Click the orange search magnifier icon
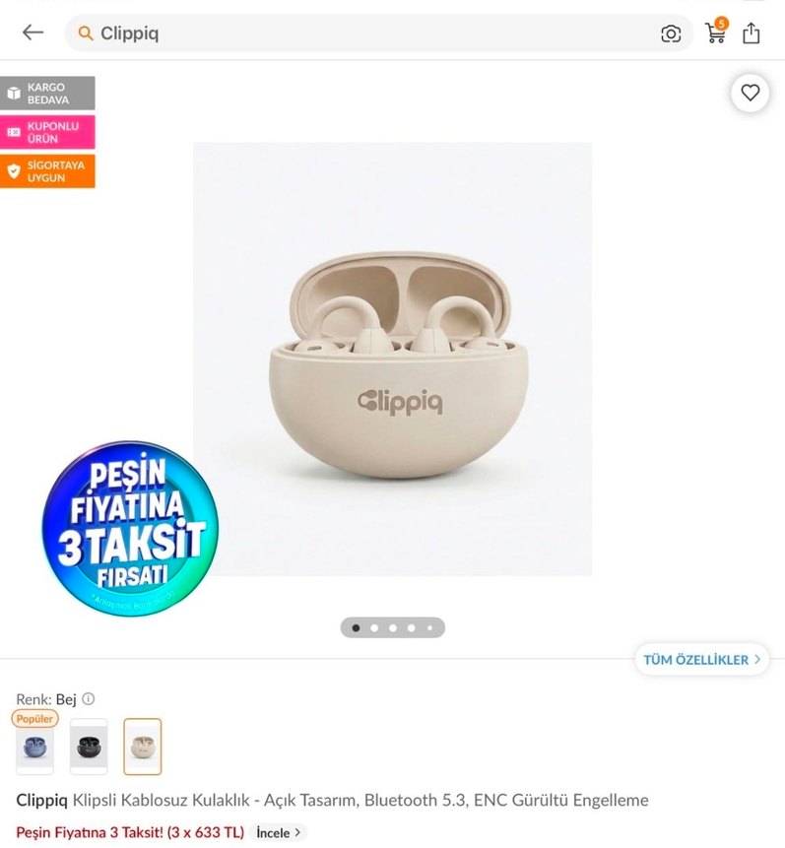This screenshot has width=785, height=848. pyautogui.click(x=85, y=33)
